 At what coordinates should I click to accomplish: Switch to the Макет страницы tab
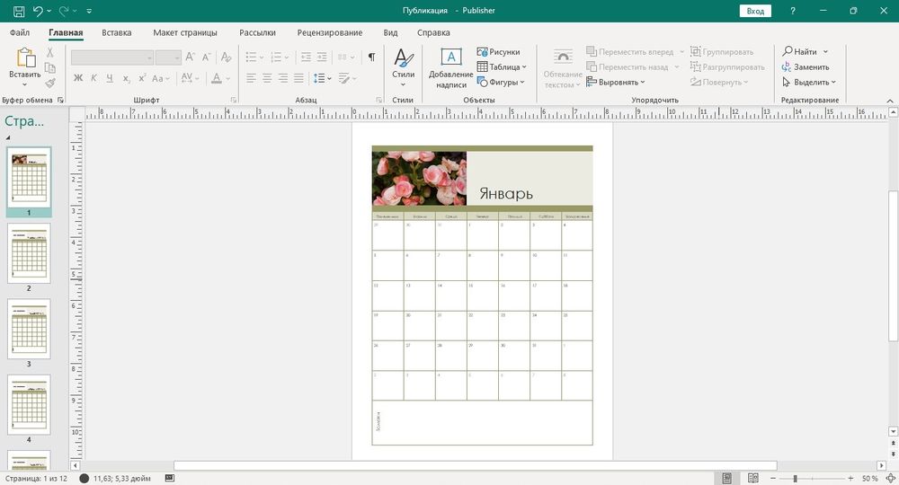pyautogui.click(x=185, y=32)
